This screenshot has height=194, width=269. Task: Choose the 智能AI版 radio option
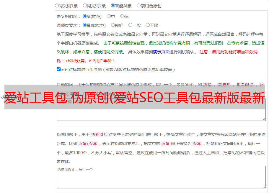(113, 6)
